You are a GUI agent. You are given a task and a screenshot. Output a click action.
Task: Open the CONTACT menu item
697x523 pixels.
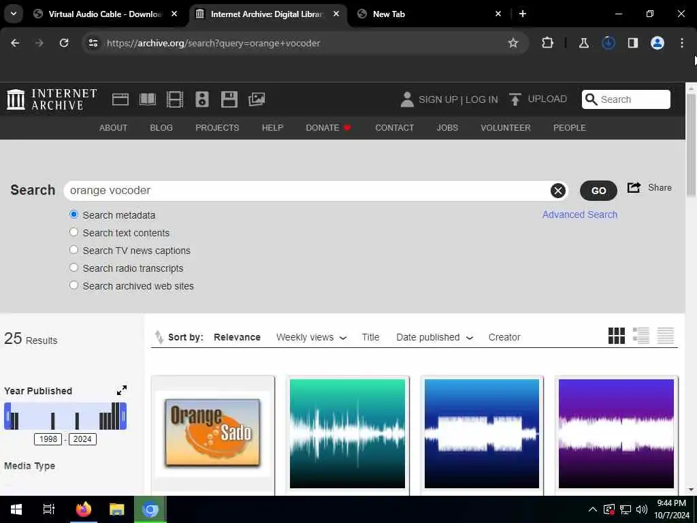[x=394, y=127]
